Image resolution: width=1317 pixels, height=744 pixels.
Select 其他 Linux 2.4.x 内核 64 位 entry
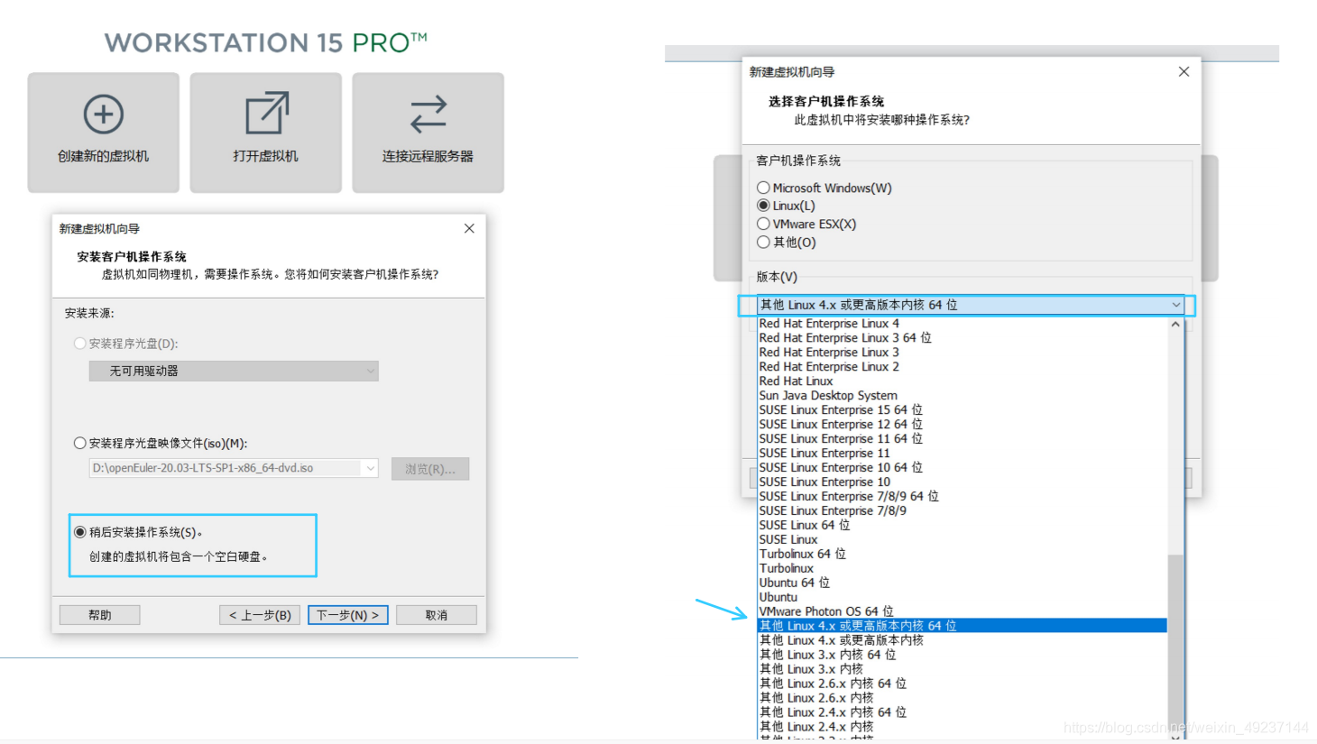962,712
